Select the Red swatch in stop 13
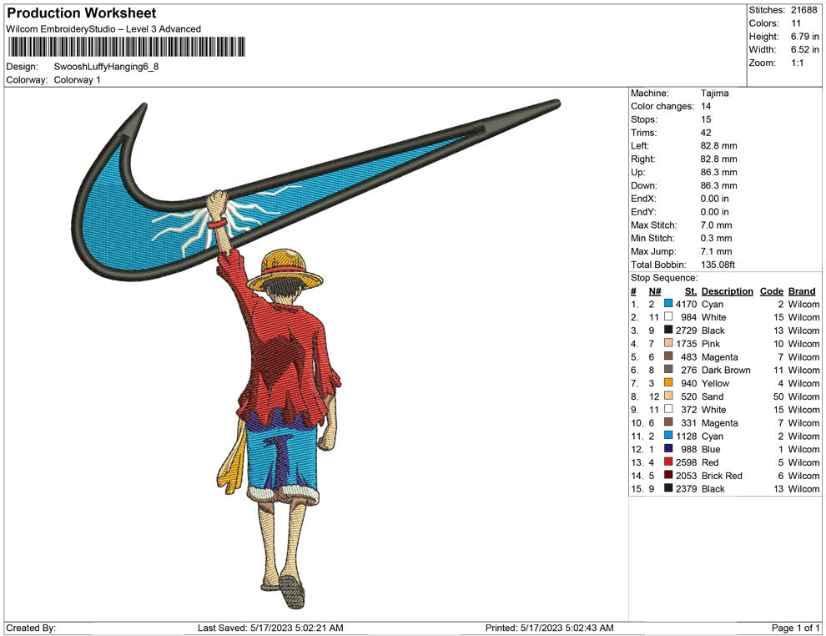Screen dimensions: 826x636 (x=668, y=462)
